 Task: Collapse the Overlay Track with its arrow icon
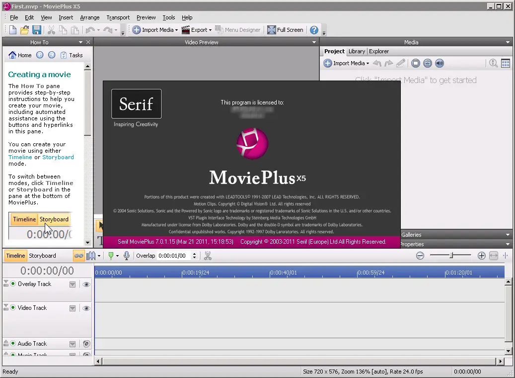(x=6, y=283)
